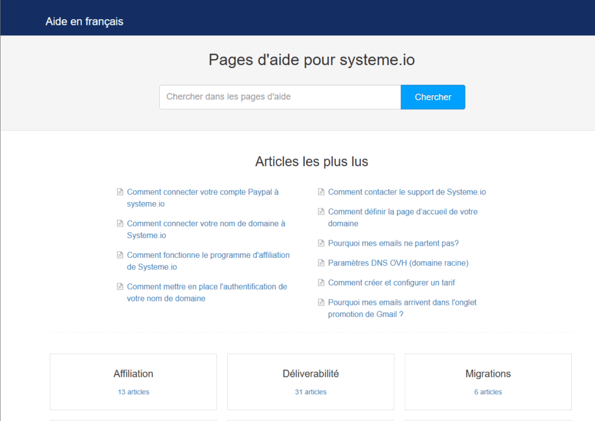Viewport: 595px width, 421px height.
Task: Open article about connecting Paypal account
Action: click(203, 198)
